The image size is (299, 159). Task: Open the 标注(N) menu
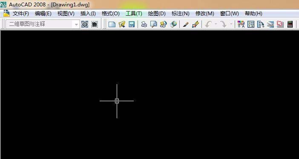point(181,14)
